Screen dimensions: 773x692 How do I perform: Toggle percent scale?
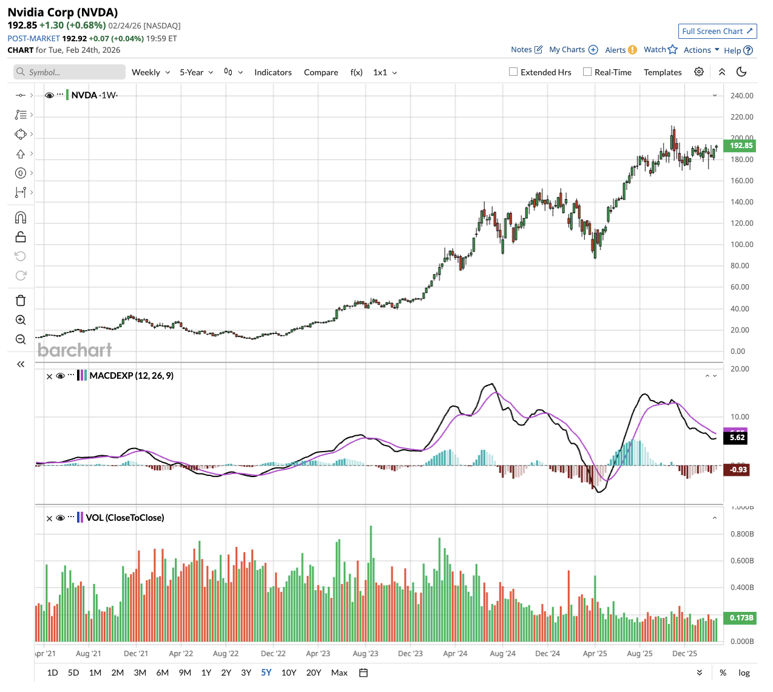click(x=723, y=673)
